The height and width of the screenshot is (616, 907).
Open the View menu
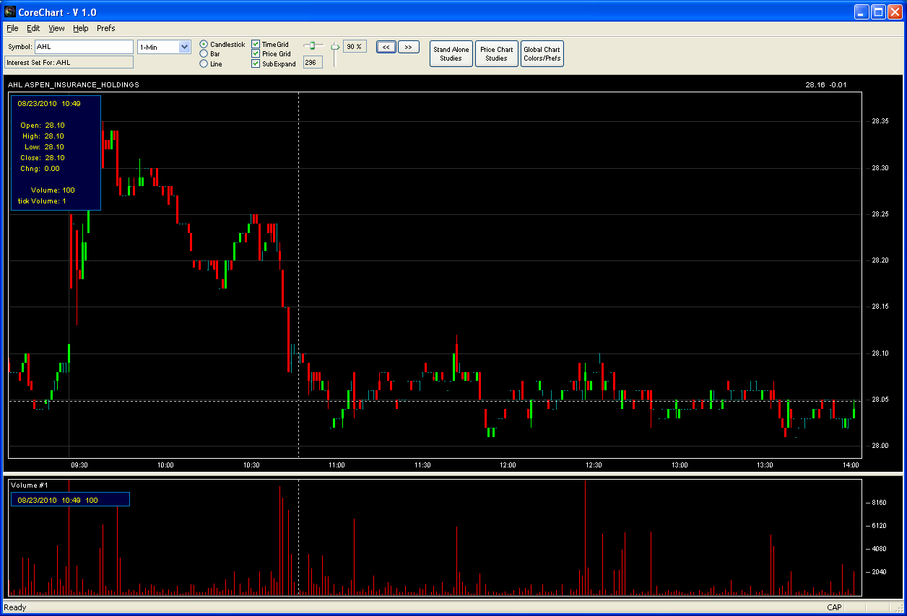point(56,28)
